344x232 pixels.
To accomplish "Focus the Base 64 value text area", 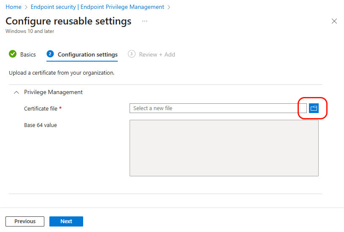I will [224, 148].
